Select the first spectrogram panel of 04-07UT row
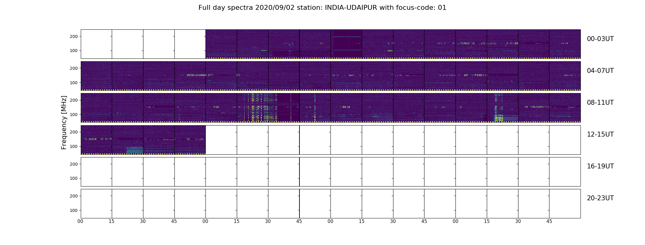This screenshot has height=245, width=645. coord(96,76)
